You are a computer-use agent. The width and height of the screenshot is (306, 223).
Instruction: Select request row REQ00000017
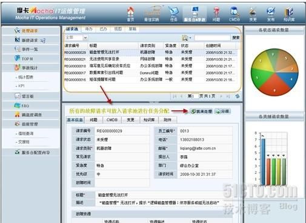tap(151, 73)
